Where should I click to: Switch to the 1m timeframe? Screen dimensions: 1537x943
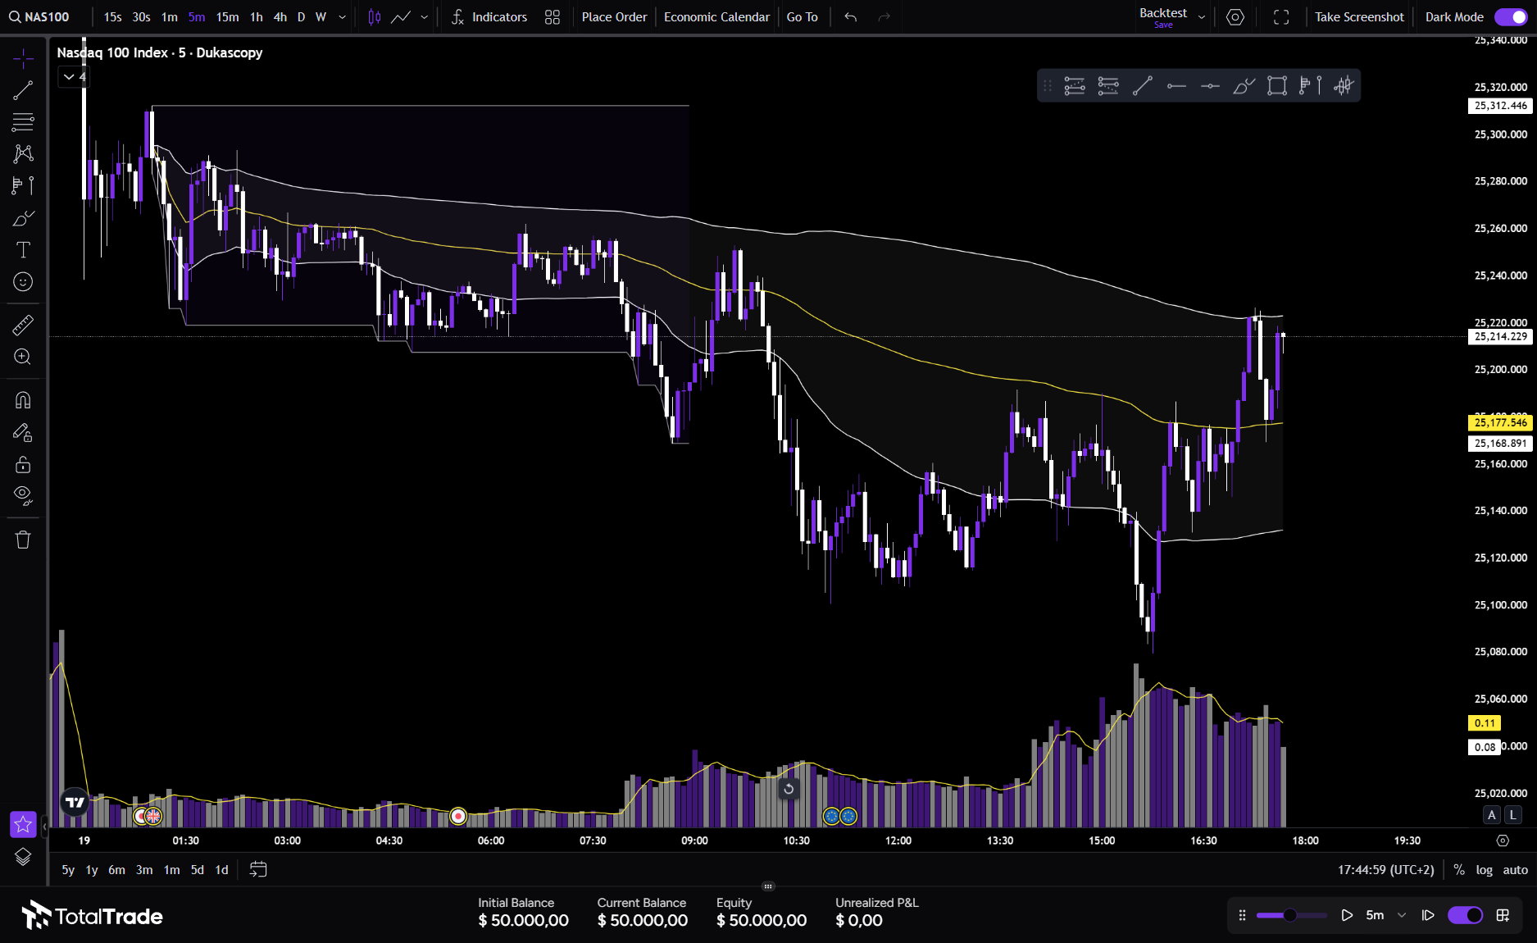169,16
